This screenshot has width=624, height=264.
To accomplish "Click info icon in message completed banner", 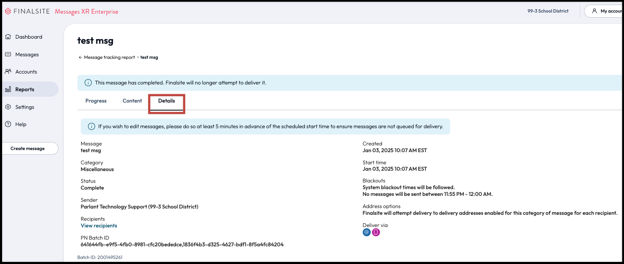I will (88, 83).
